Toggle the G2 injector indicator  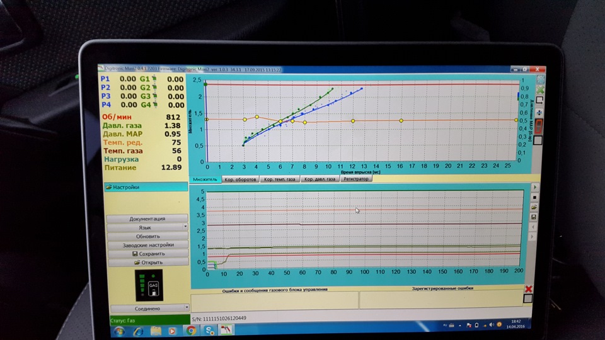coord(154,88)
